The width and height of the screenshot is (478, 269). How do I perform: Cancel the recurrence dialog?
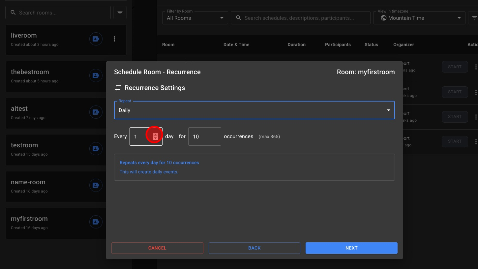point(157,248)
